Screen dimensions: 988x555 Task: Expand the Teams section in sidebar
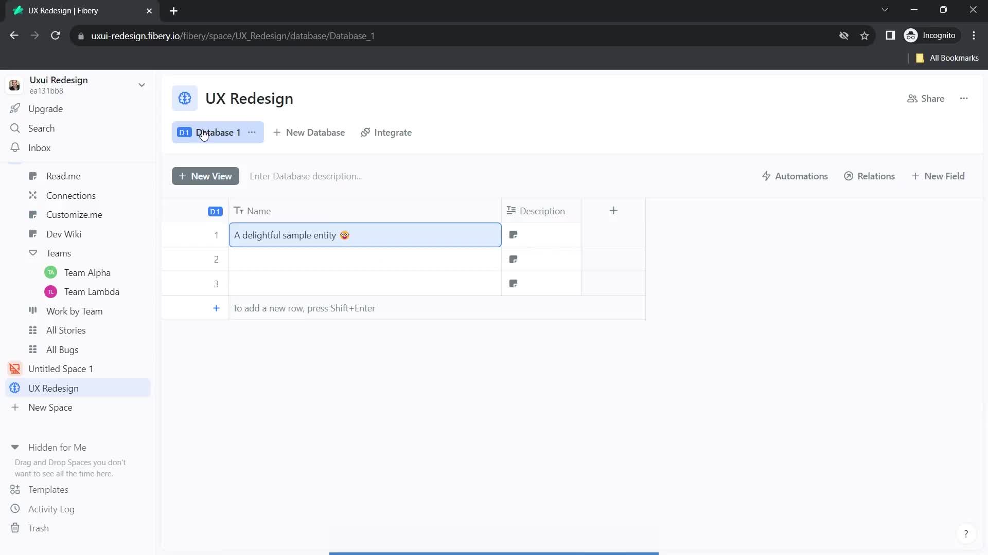coord(32,253)
